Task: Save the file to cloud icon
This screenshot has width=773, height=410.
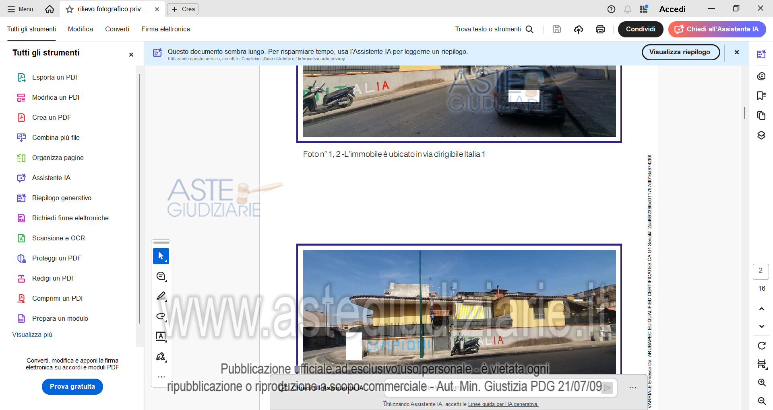Action: pos(578,29)
